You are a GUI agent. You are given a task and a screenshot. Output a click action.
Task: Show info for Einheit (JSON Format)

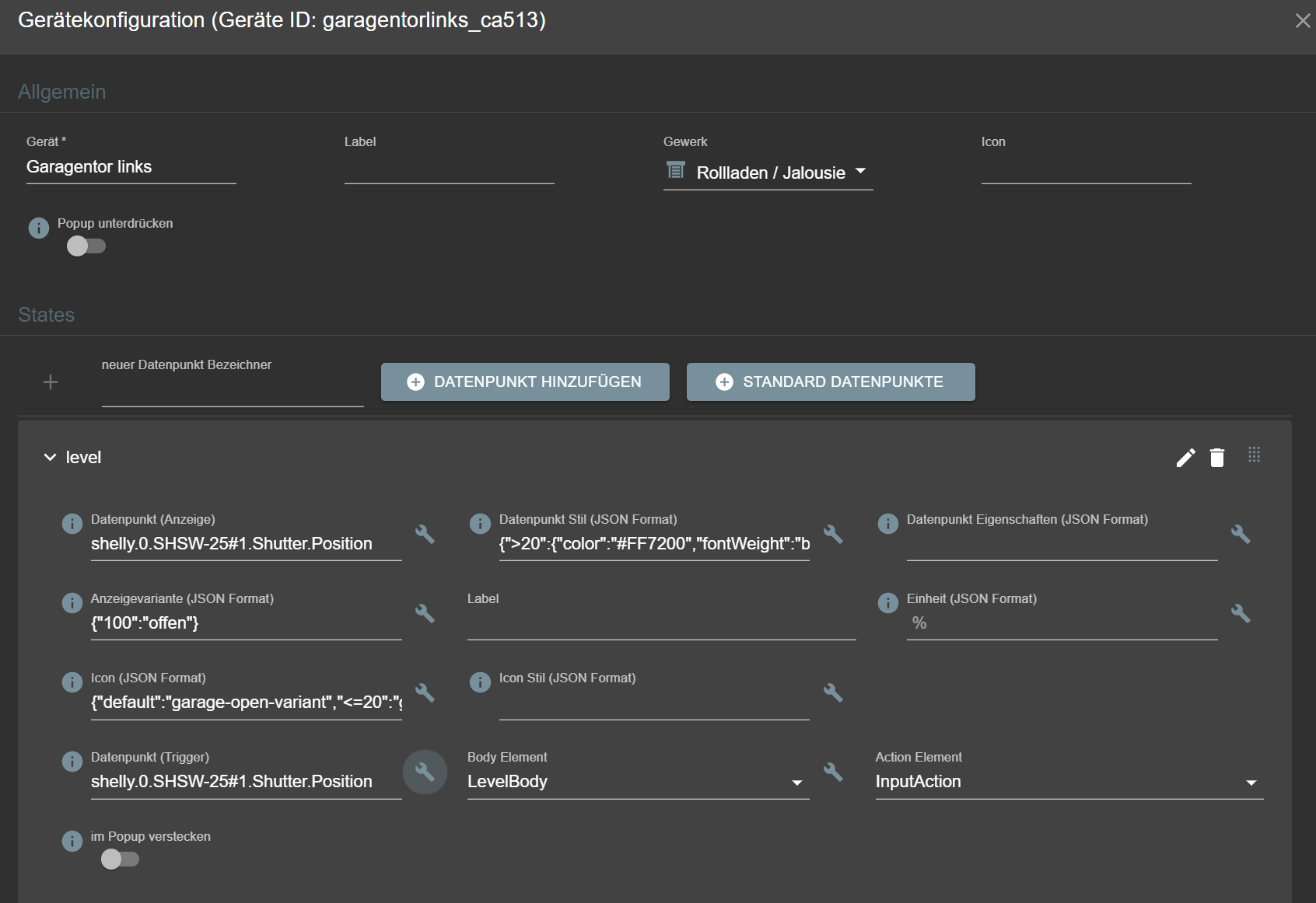(x=888, y=603)
